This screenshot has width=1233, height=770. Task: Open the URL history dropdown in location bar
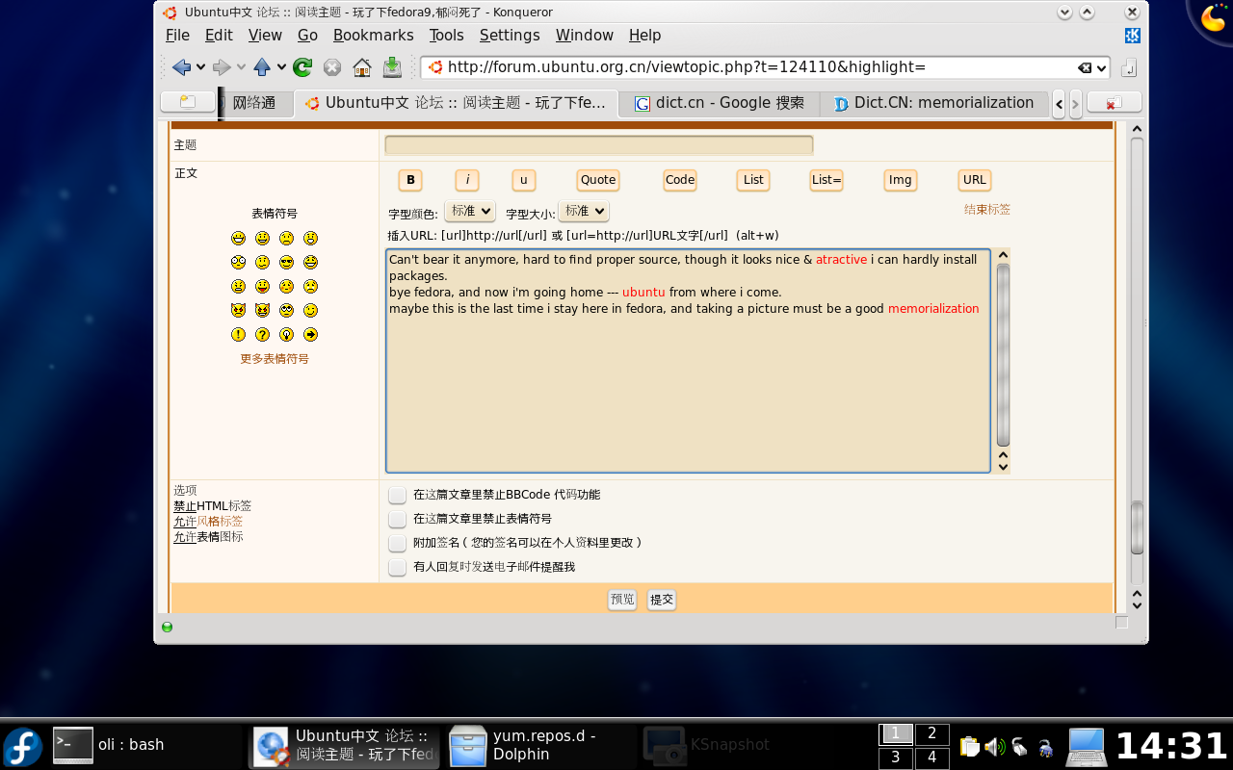pos(1102,67)
